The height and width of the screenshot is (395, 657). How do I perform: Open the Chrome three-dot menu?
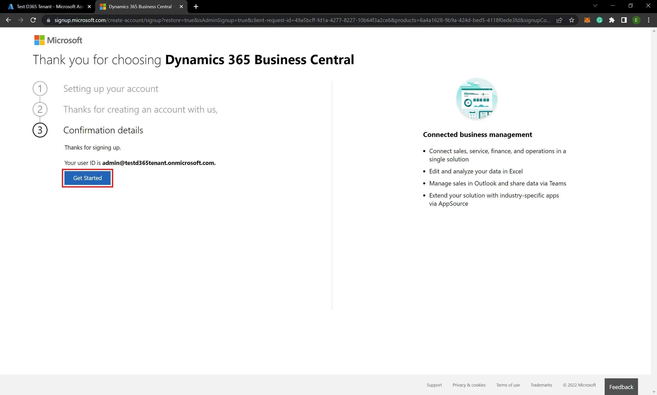coord(649,20)
